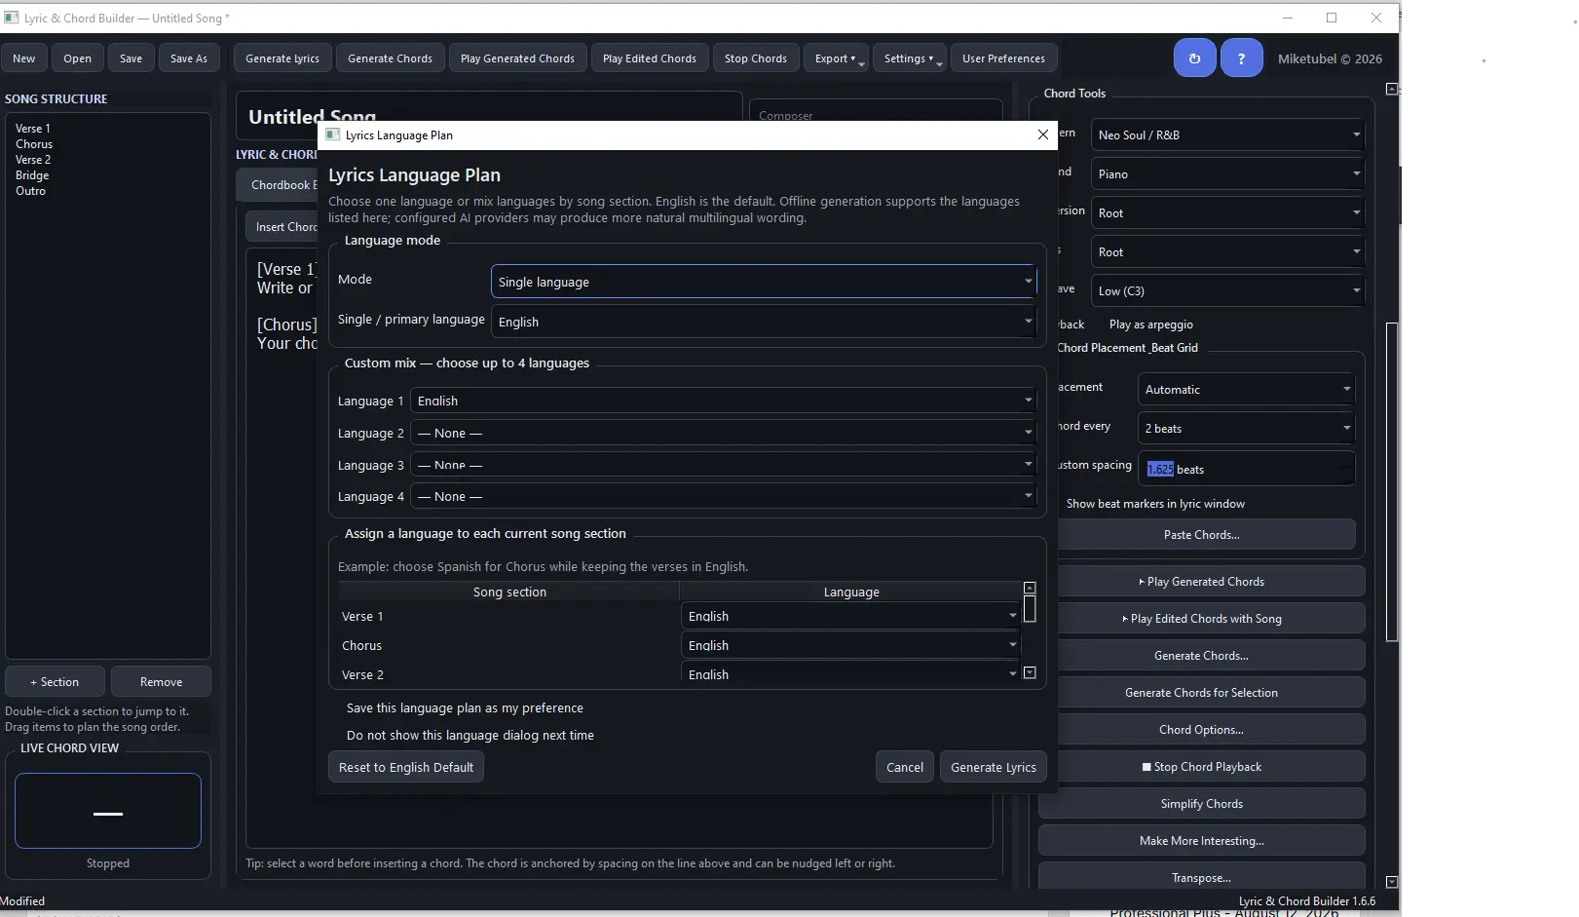Click Reset to English Default
Viewport: 1579px width, 917px height.
[x=406, y=767]
